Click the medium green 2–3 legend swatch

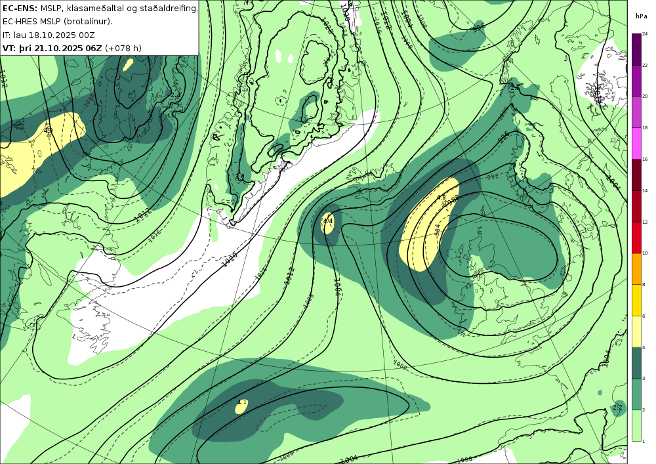[x=636, y=394]
